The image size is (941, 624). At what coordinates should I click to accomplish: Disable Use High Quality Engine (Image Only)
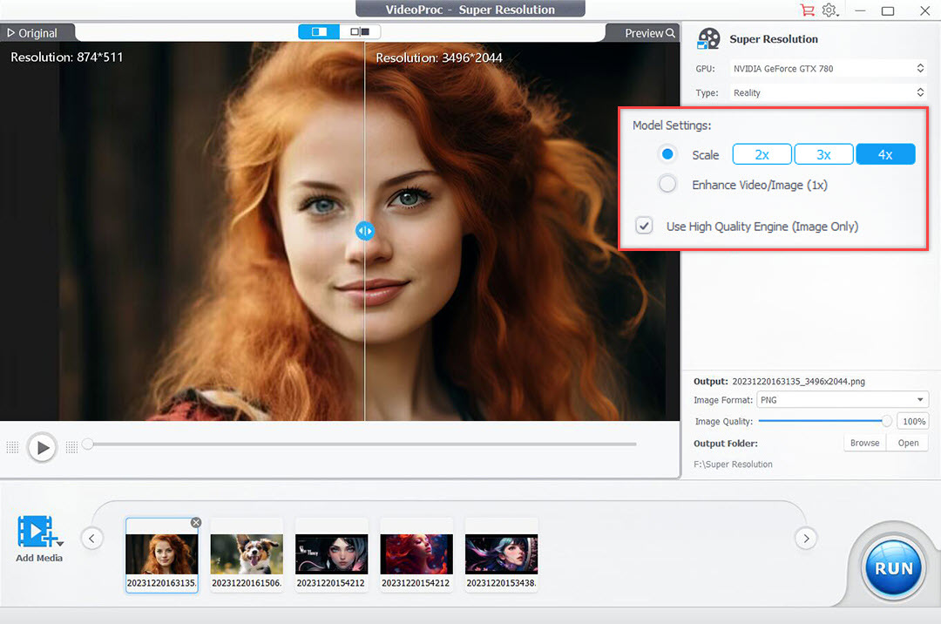(644, 225)
